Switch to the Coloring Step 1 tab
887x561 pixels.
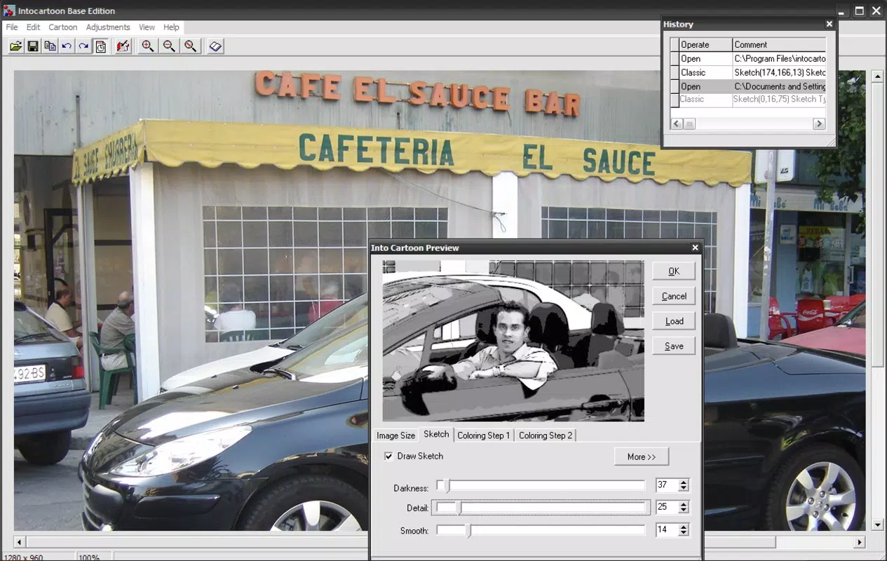(484, 435)
